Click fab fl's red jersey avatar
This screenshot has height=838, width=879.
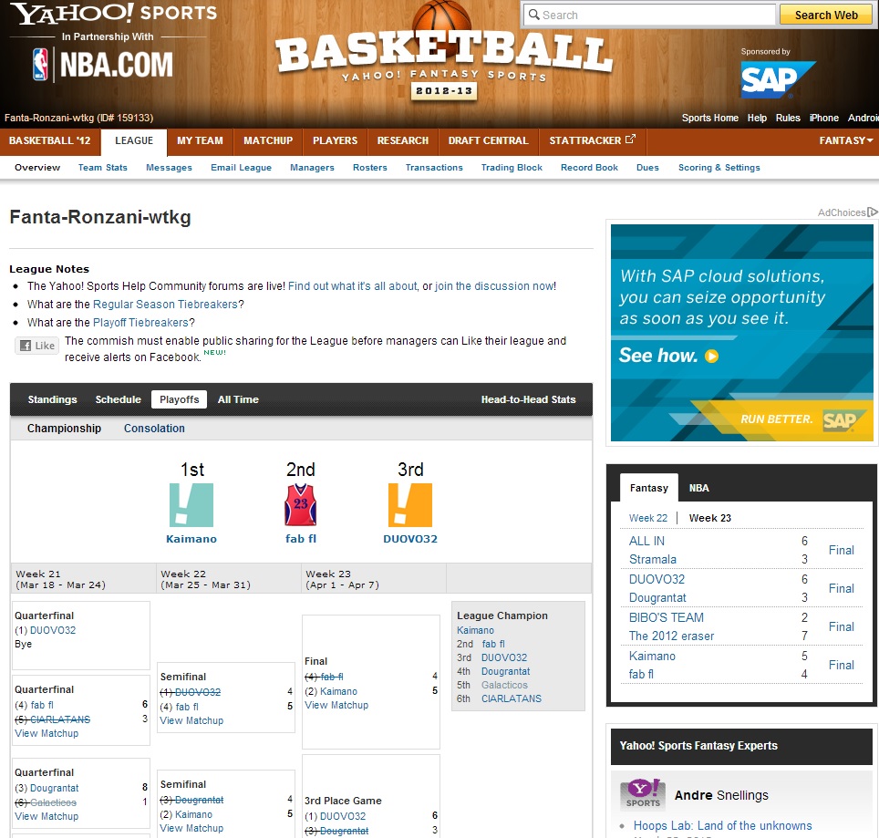(300, 505)
